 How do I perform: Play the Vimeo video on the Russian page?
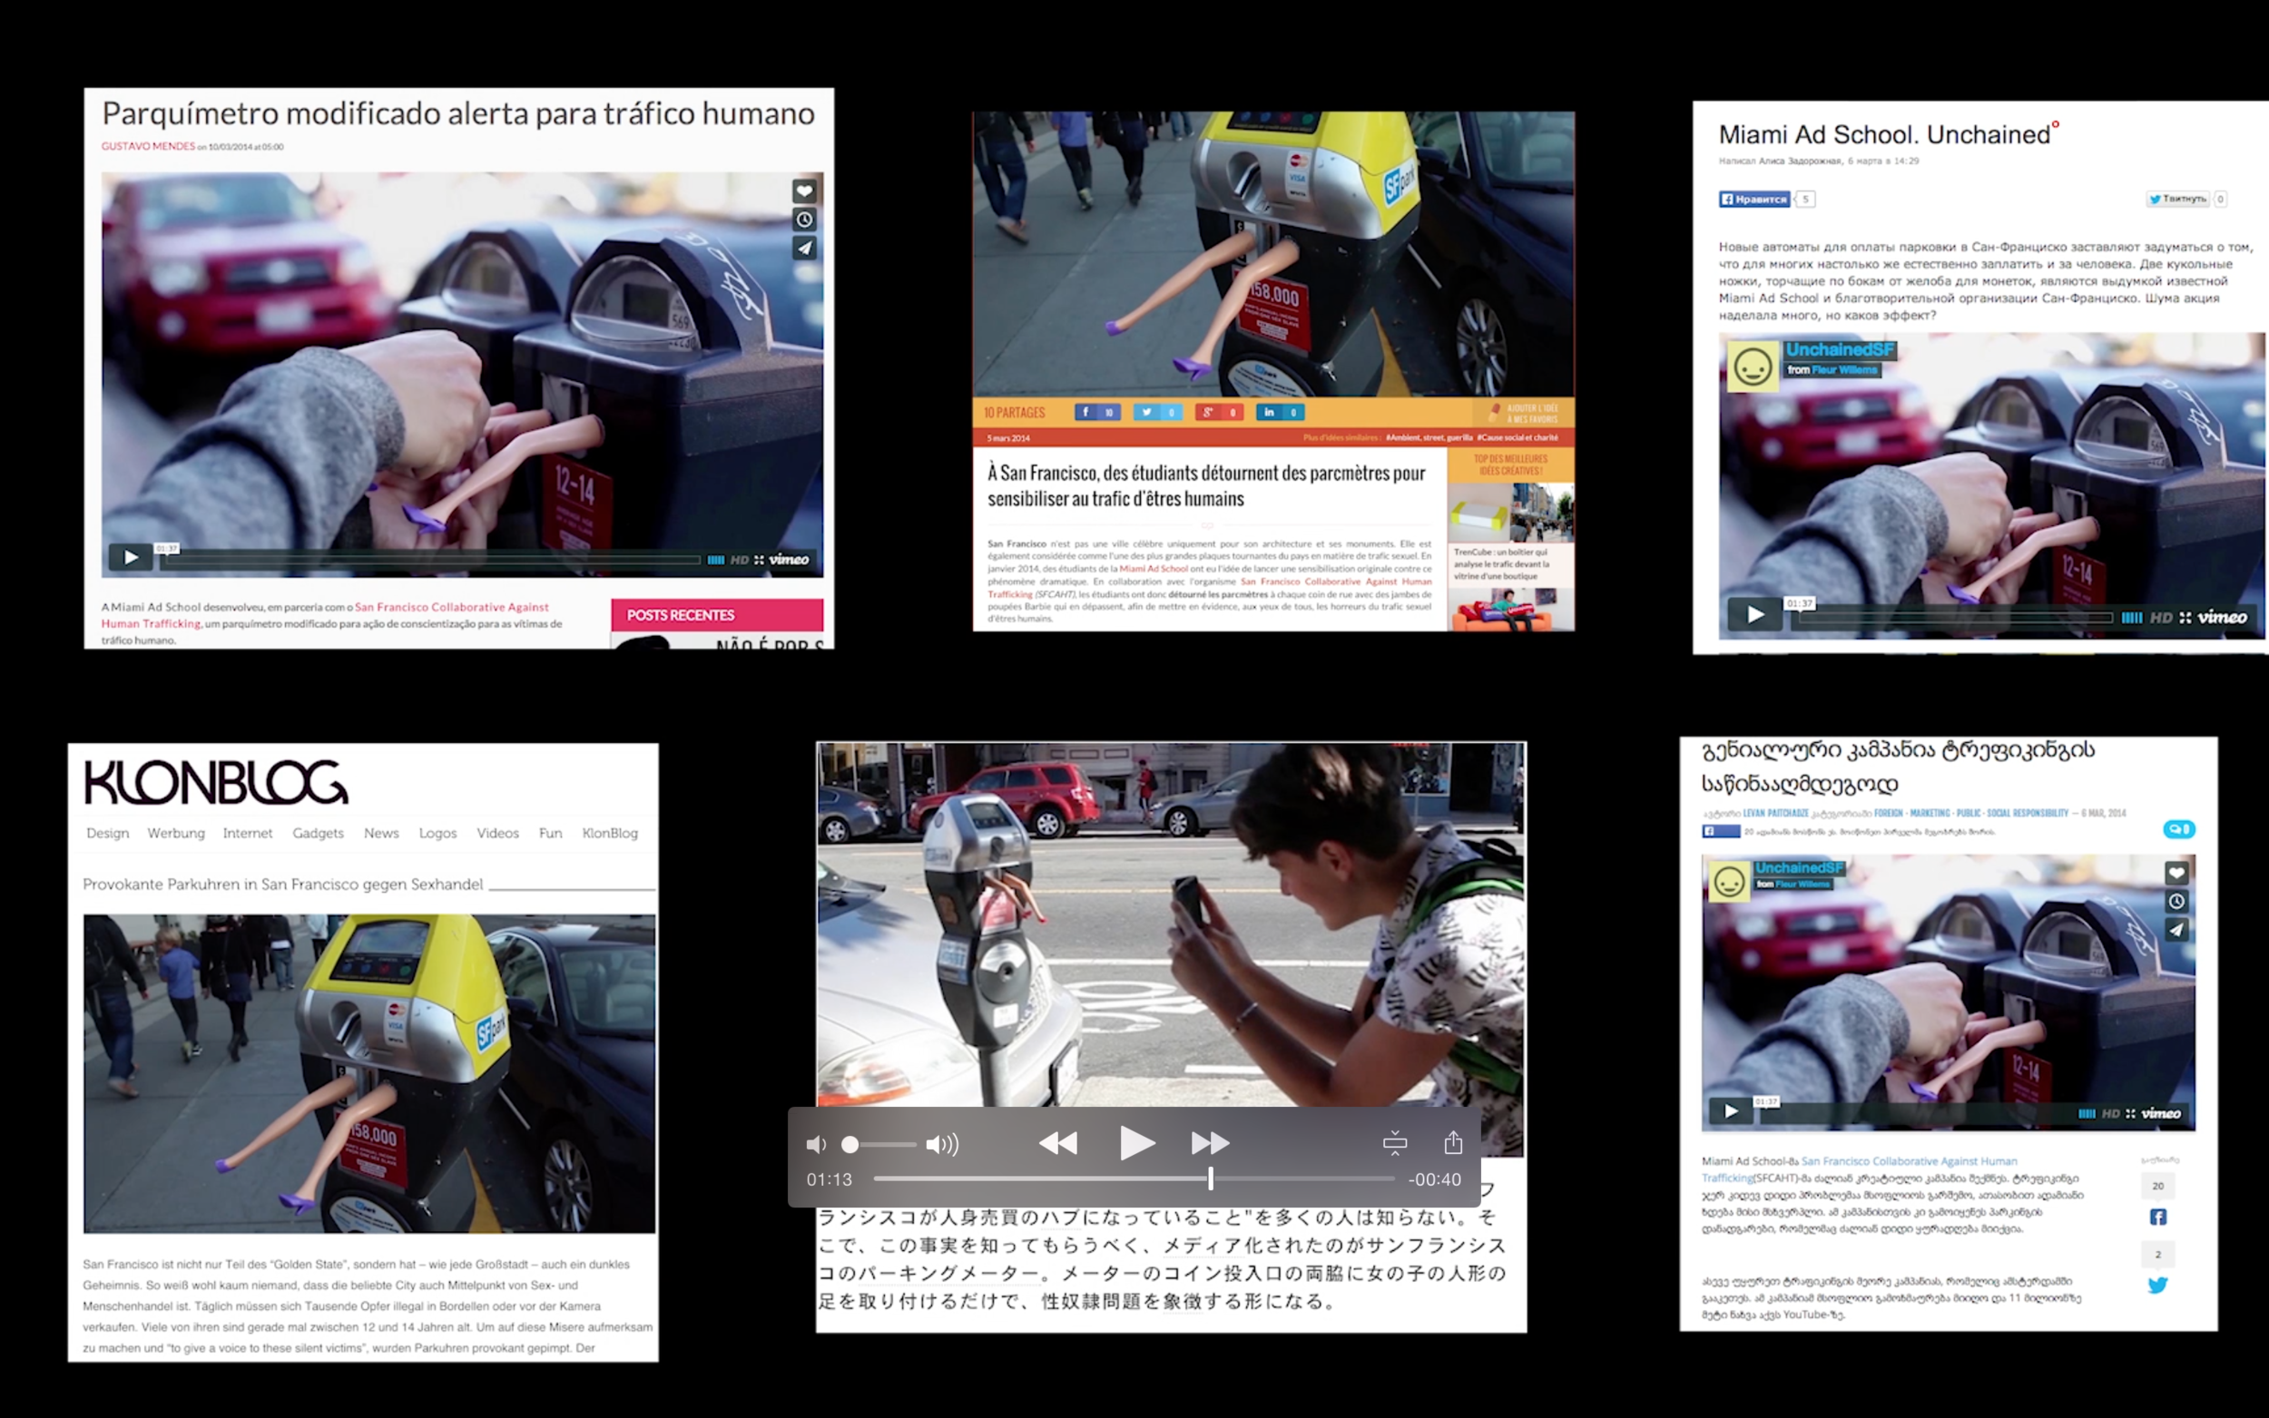click(1755, 615)
